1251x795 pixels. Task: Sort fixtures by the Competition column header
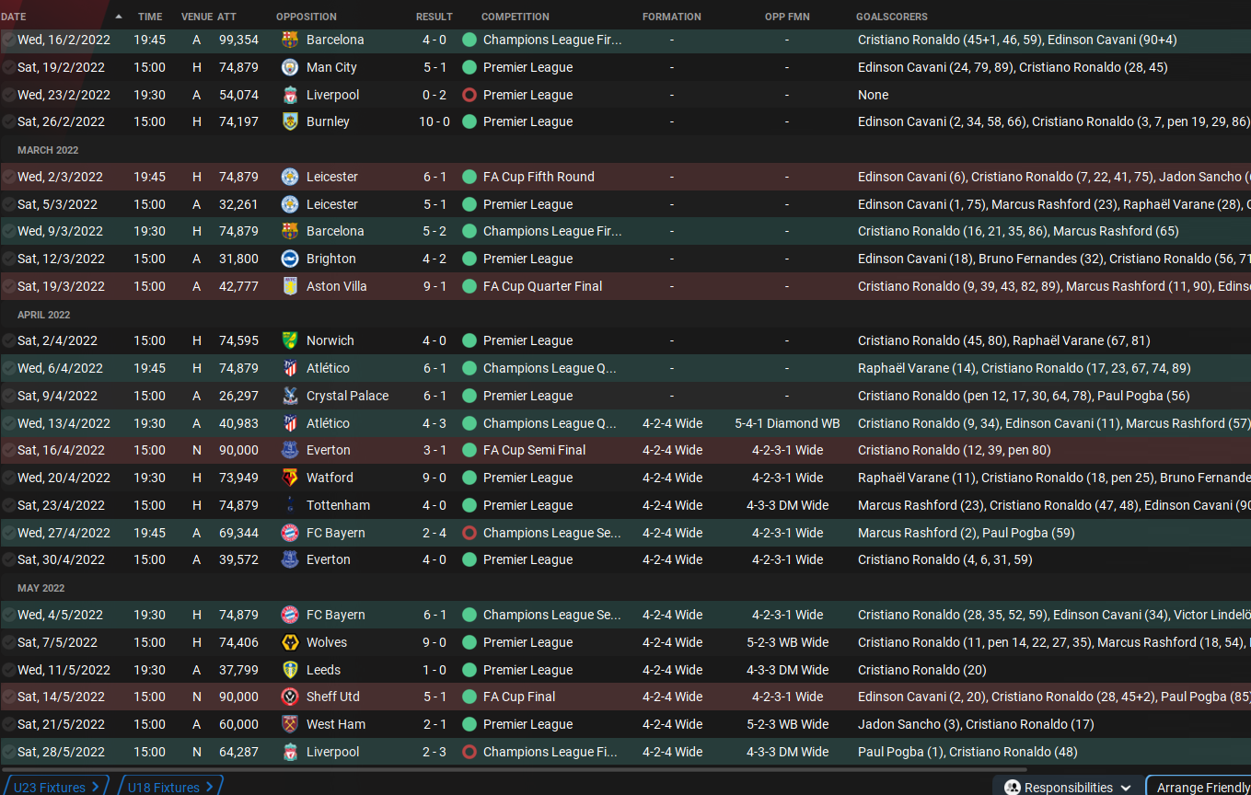[x=515, y=17]
